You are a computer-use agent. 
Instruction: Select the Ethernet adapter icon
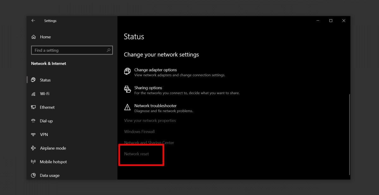coord(33,107)
